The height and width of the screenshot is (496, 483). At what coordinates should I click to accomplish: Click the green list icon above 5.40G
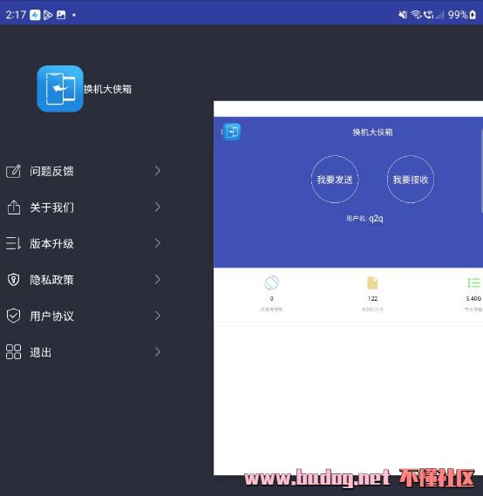click(x=473, y=282)
